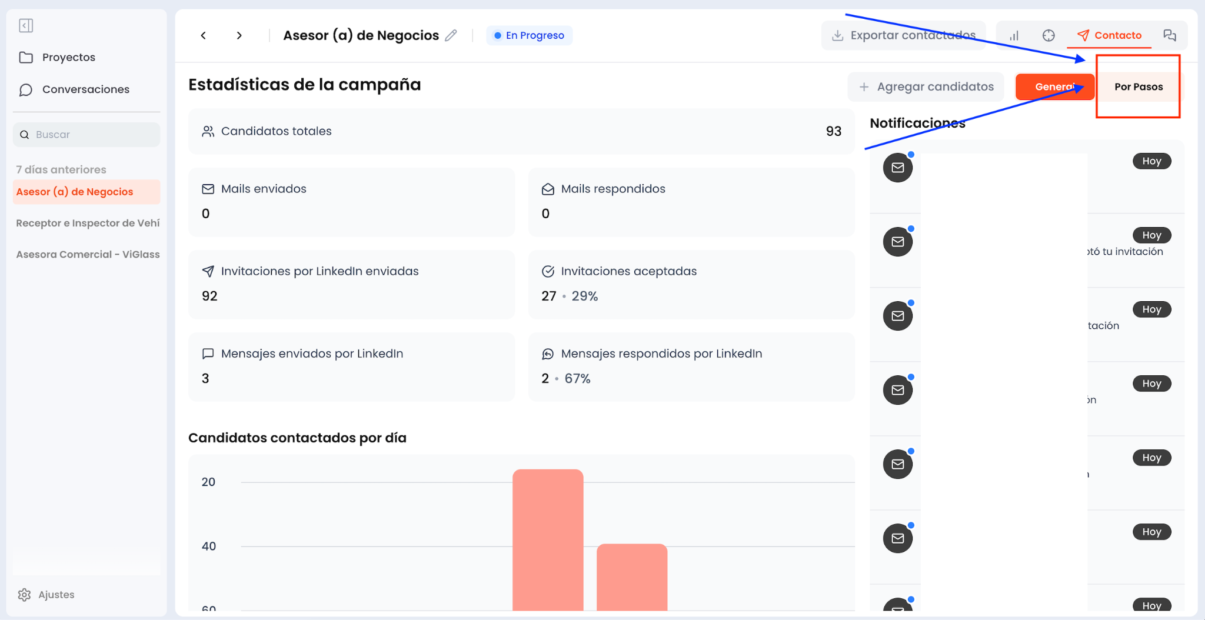Click Mensajes respondidos por LinkedIn reply icon

pyautogui.click(x=548, y=354)
